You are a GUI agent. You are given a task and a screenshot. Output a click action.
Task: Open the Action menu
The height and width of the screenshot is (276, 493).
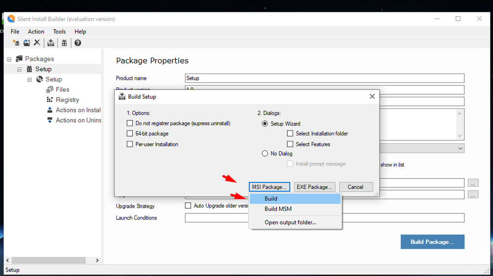pos(36,32)
